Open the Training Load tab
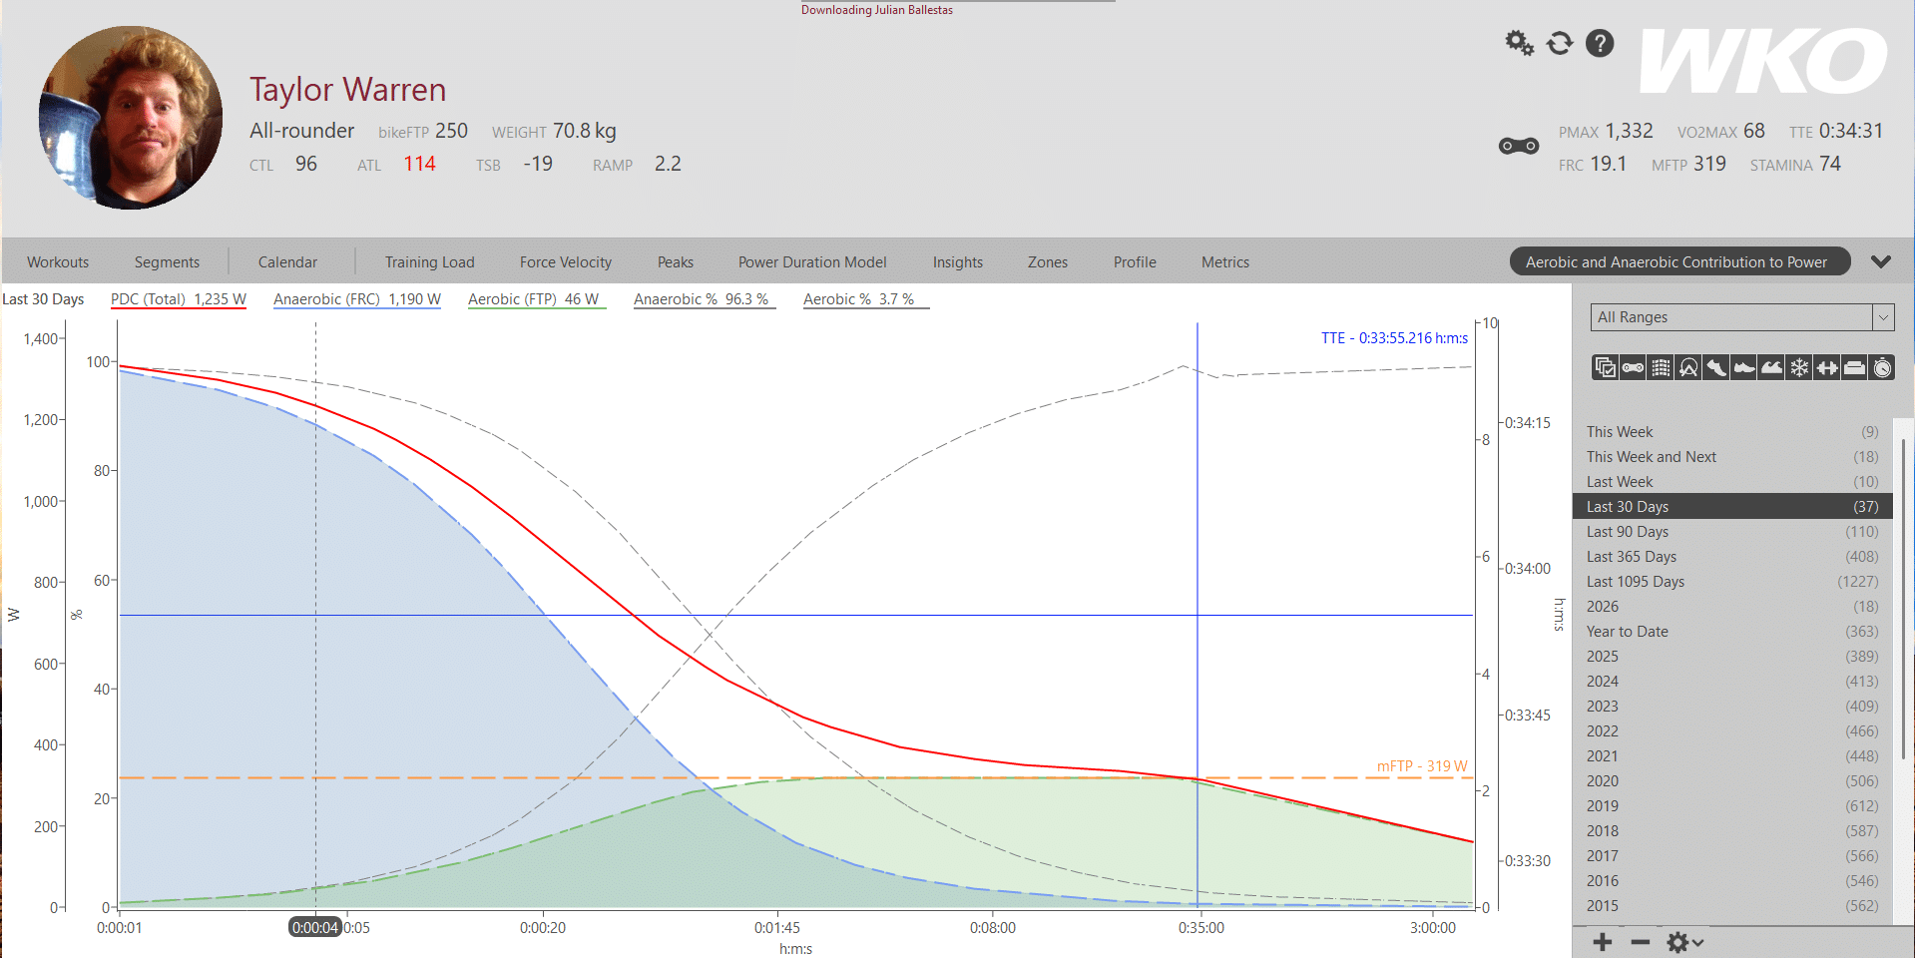Image resolution: width=1915 pixels, height=958 pixels. (x=429, y=262)
